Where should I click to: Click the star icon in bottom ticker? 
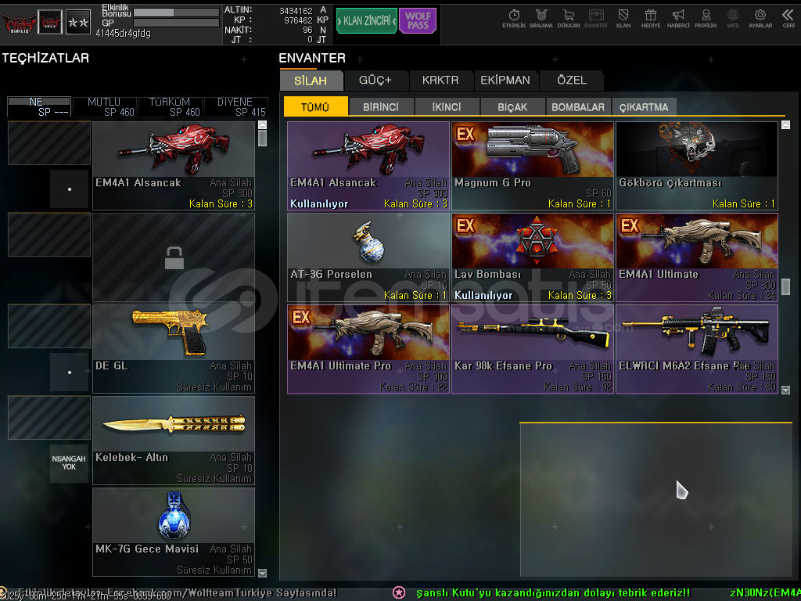tap(399, 593)
